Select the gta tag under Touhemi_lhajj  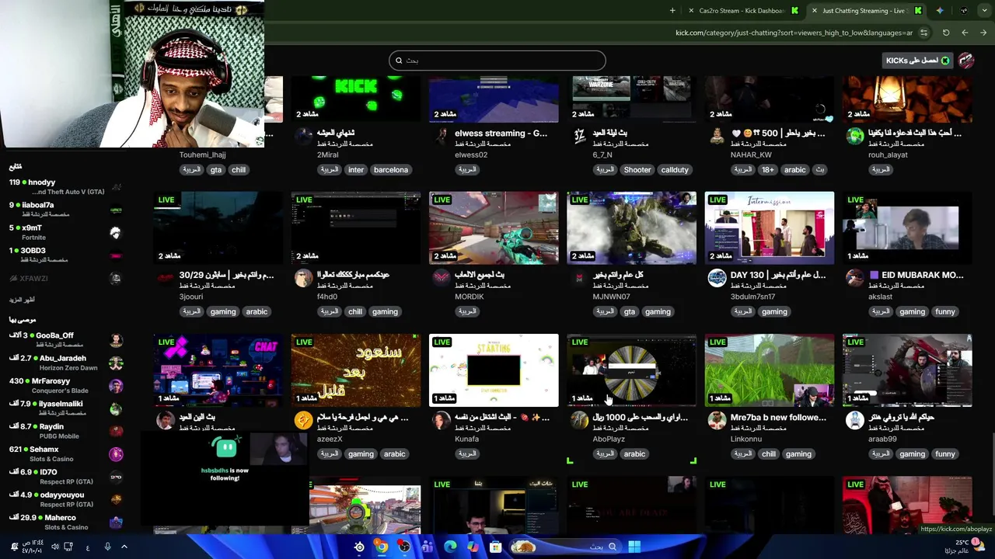tap(215, 170)
